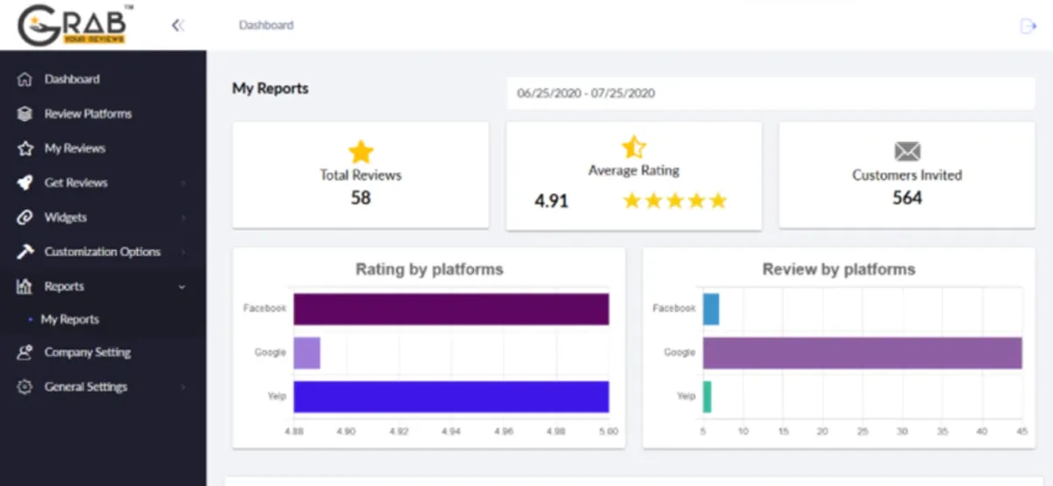Click the My Reports page heading

(x=270, y=89)
